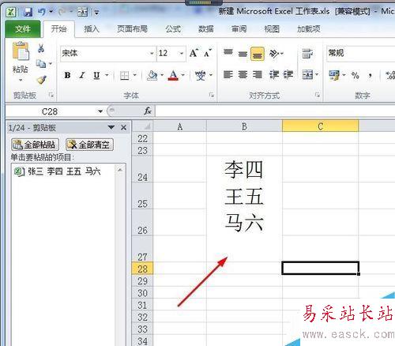Image resolution: width=395 pixels, height=346 pixels.
Task: Open clipboard pane options dropdown arrow
Action: [x=111, y=127]
